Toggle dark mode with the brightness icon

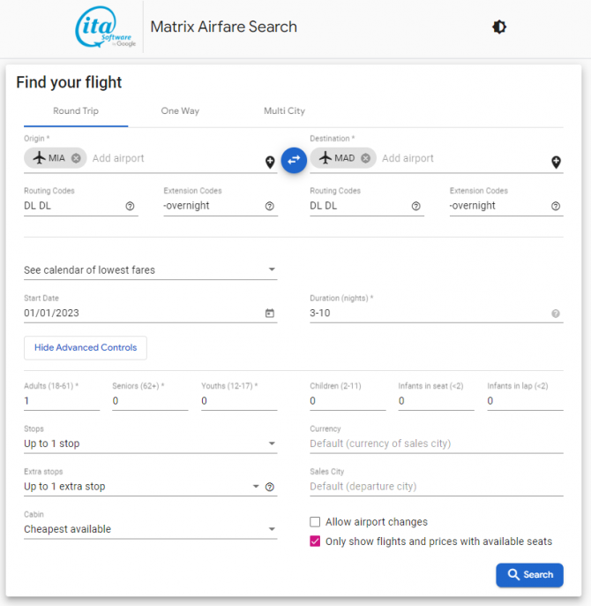click(x=498, y=27)
